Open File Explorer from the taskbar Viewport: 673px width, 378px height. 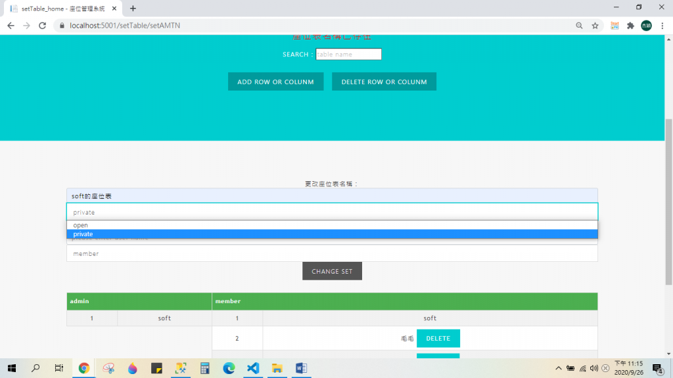[277, 368]
